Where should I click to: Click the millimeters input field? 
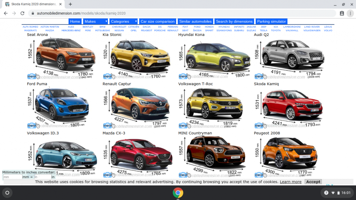click(x=12, y=177)
